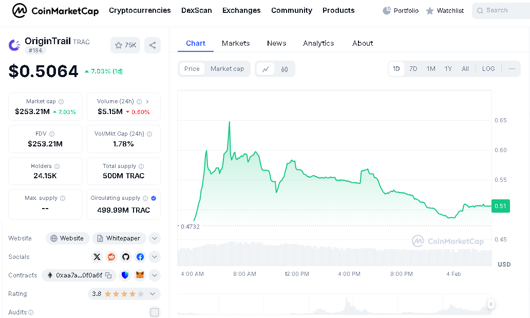Image resolution: width=530 pixels, height=318 pixels.
Task: Show FDV info icon
Action: click(x=52, y=134)
